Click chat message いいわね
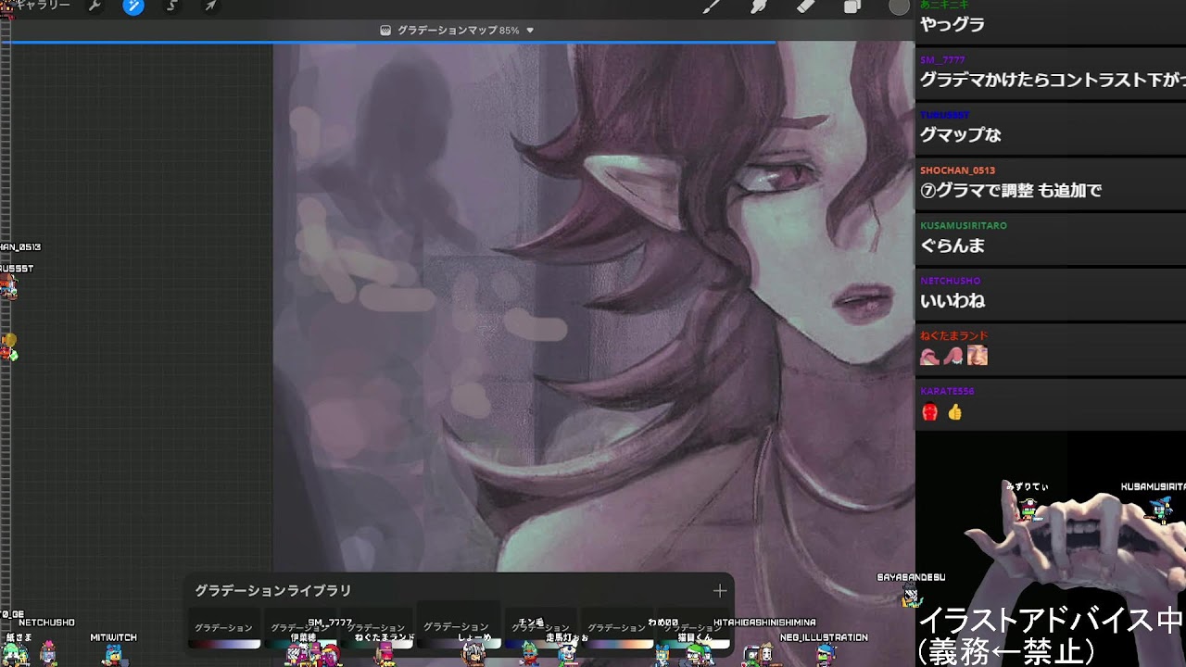Viewport: 1186px width, 667px height. click(952, 301)
